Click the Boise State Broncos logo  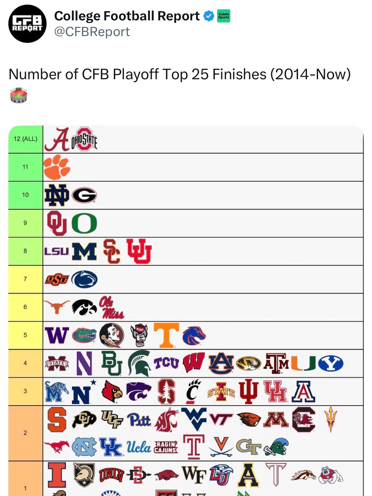click(x=194, y=335)
